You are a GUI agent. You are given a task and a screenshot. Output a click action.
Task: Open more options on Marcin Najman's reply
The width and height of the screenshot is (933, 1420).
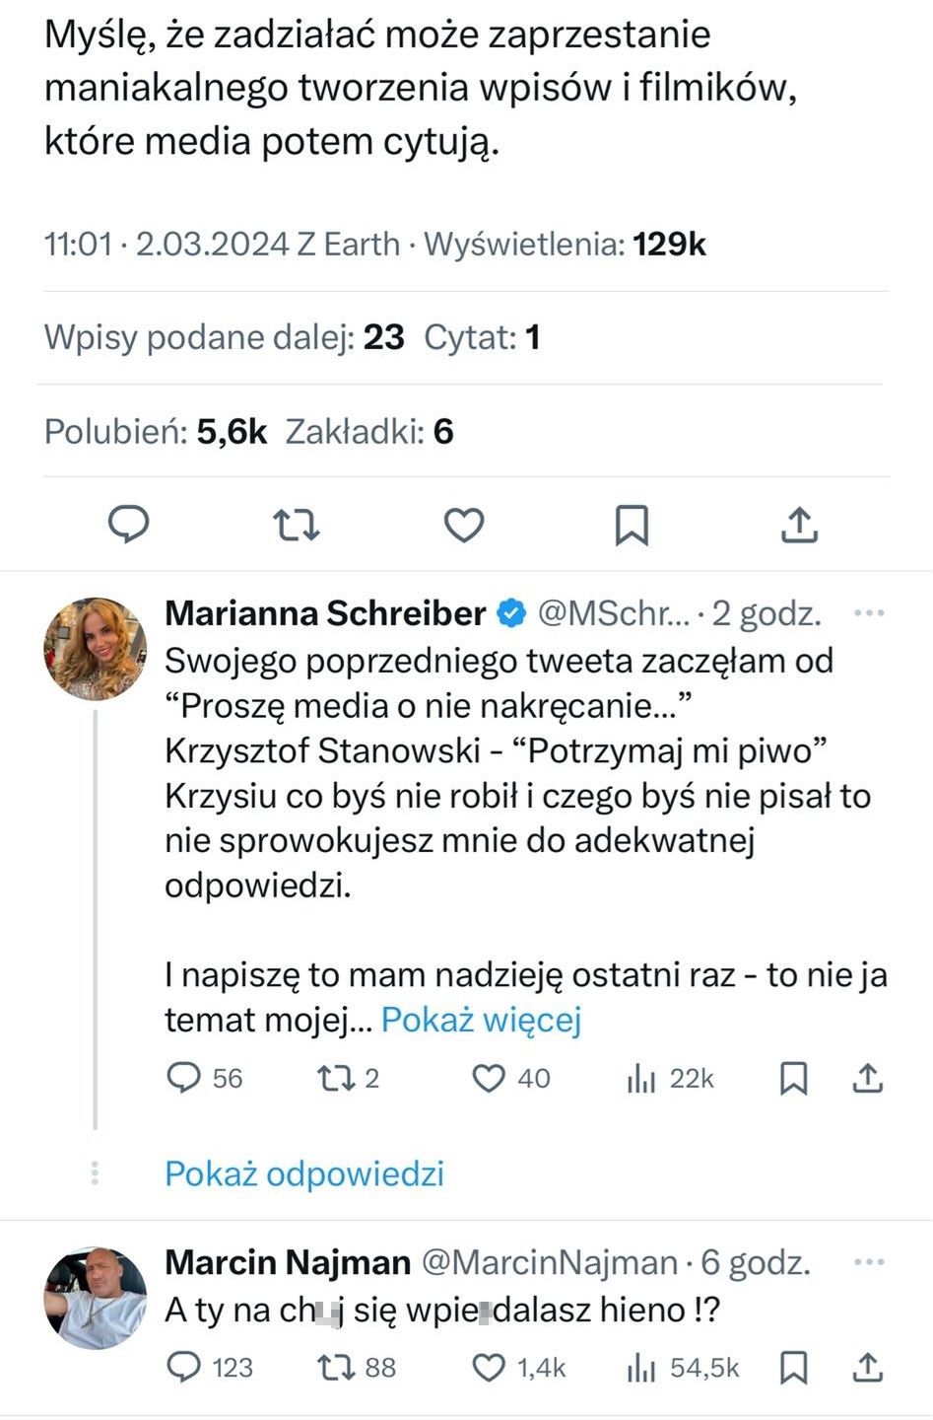tap(868, 1262)
